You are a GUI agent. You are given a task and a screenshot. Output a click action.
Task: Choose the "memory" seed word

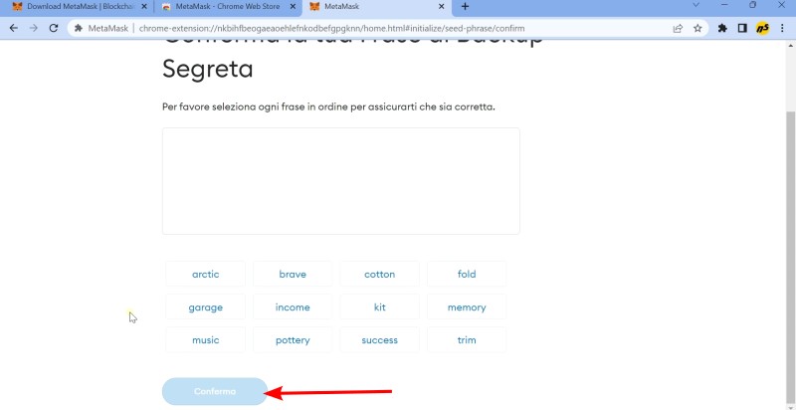click(x=467, y=307)
